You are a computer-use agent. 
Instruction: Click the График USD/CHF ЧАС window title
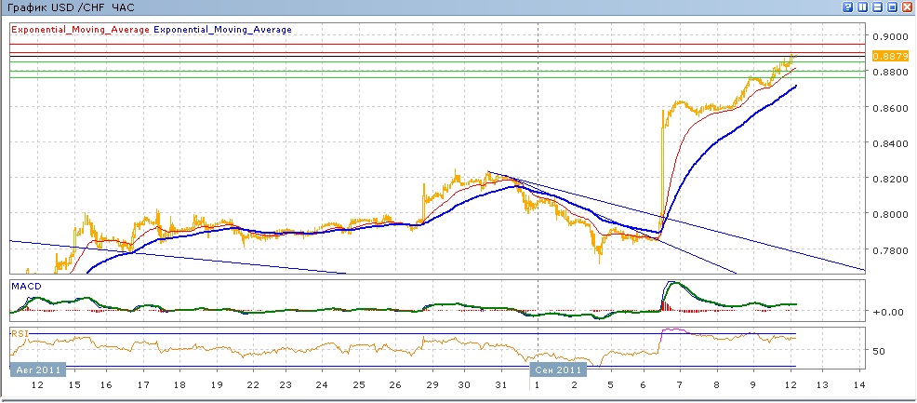click(x=69, y=7)
